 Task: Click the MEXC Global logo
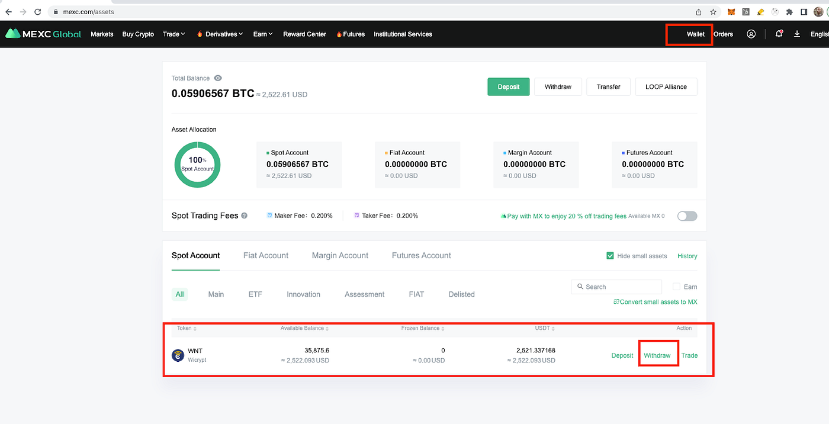pyautogui.click(x=43, y=34)
